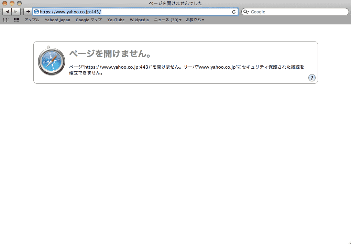Click the window title ページを開けませんでした
The height and width of the screenshot is (244, 351).
[175, 3]
